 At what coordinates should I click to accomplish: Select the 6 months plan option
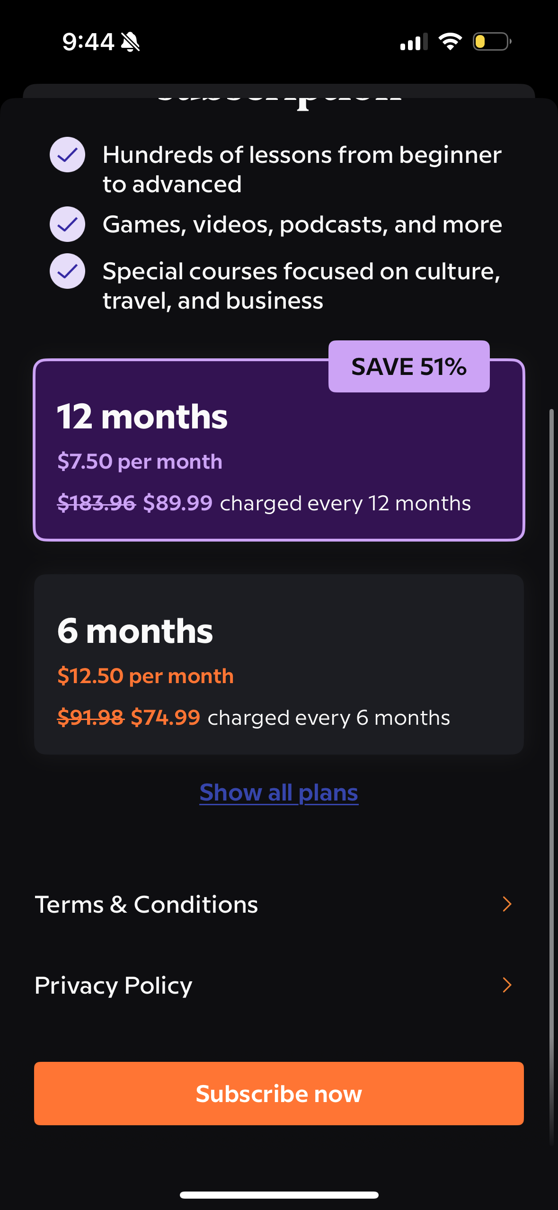pyautogui.click(x=279, y=664)
